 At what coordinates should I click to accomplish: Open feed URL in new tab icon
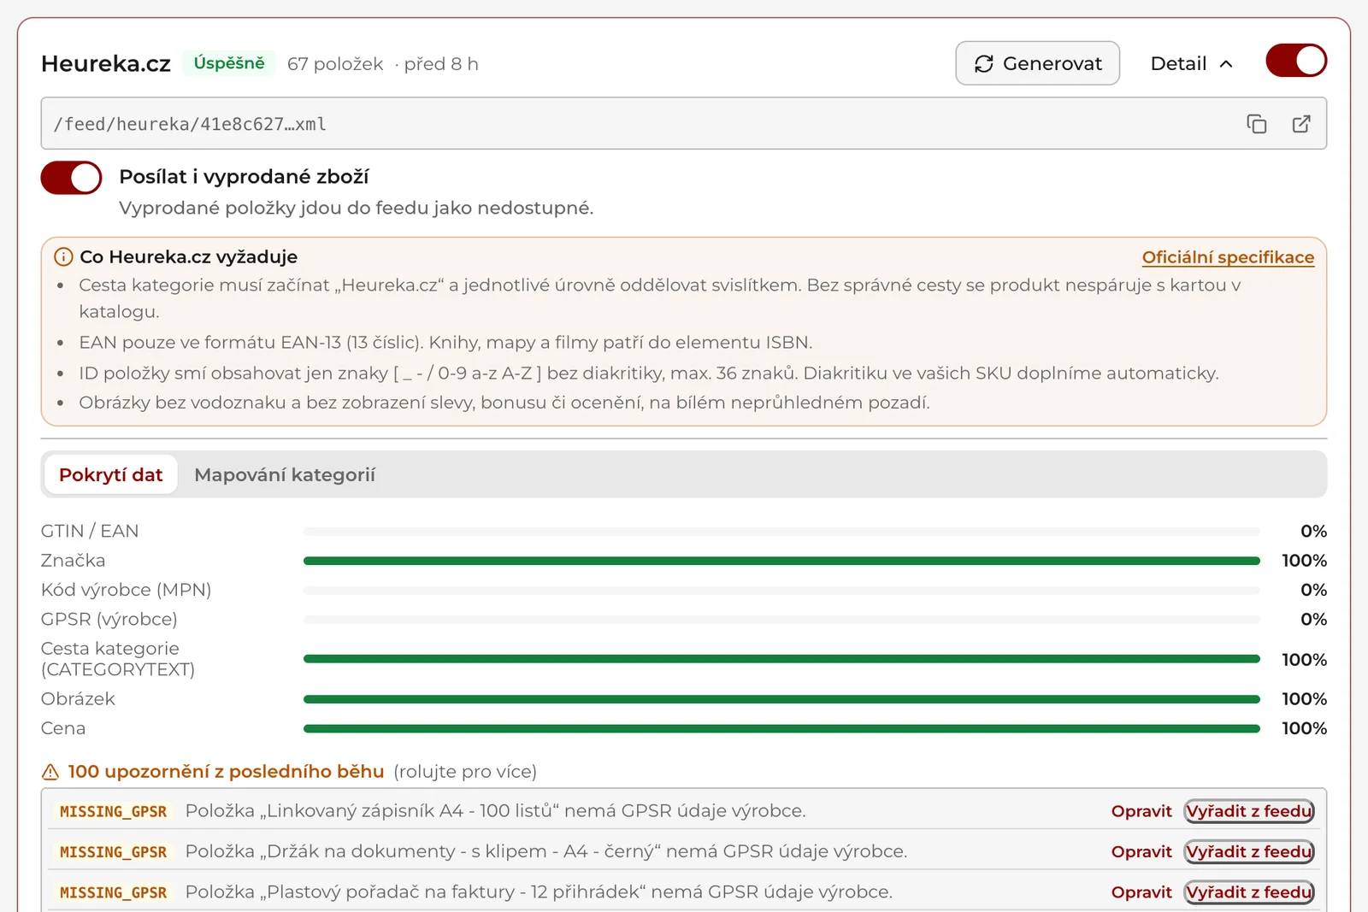point(1301,124)
